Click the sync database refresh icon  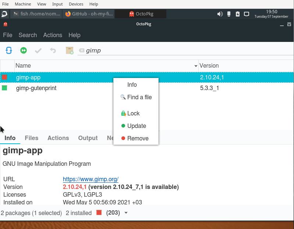[x=9, y=50]
